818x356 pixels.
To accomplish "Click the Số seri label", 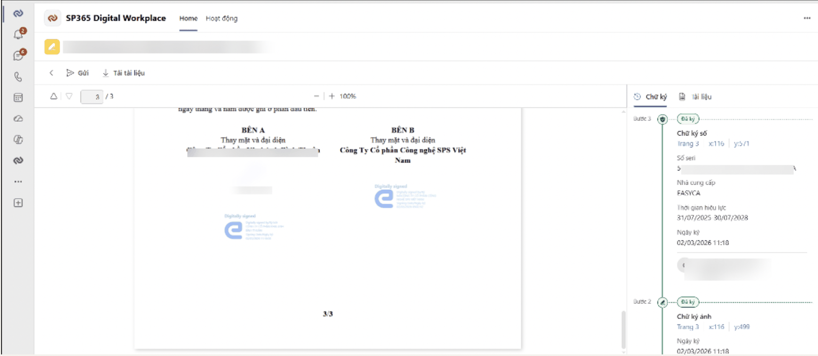I will pos(686,158).
